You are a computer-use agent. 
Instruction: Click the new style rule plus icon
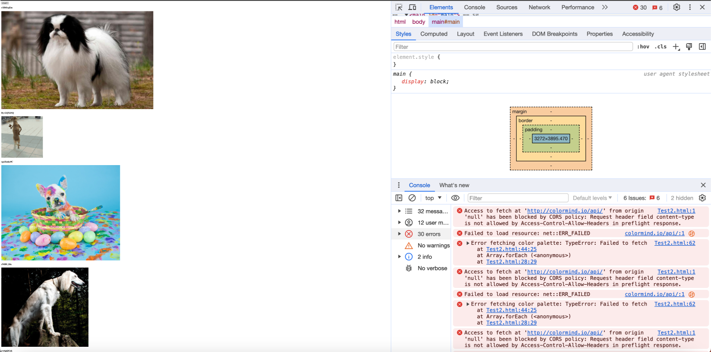tap(676, 46)
